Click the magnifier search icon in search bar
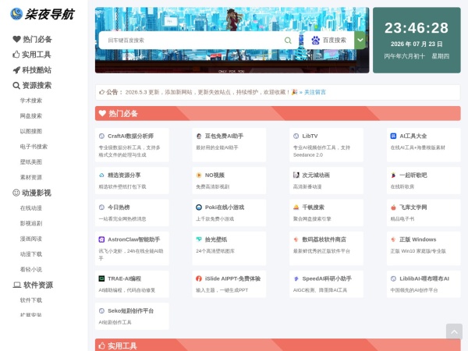 click(x=288, y=41)
